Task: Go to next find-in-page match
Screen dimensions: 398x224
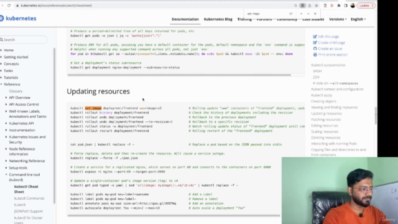Action: coord(308,14)
